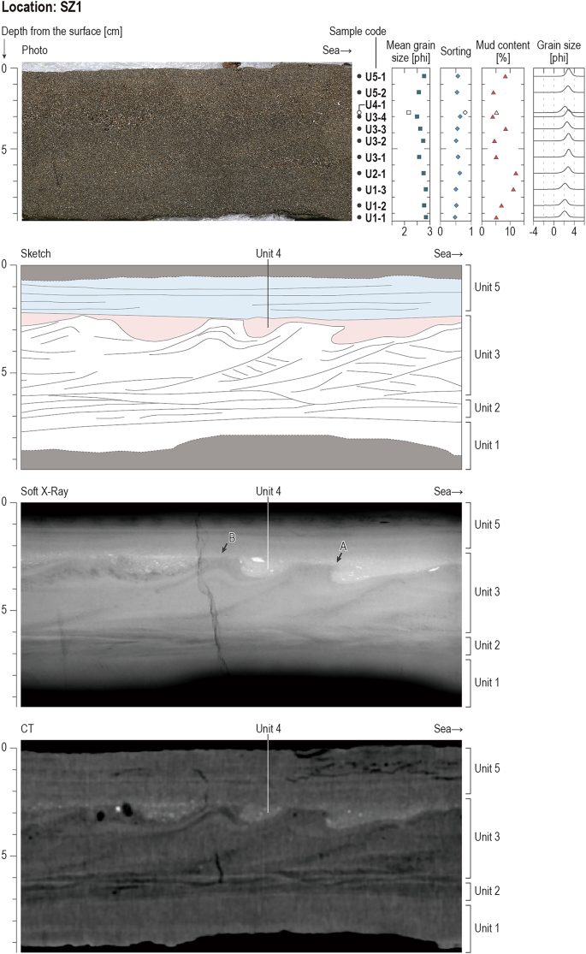Click sample code U1-2
The image size is (586, 954).
[375, 205]
